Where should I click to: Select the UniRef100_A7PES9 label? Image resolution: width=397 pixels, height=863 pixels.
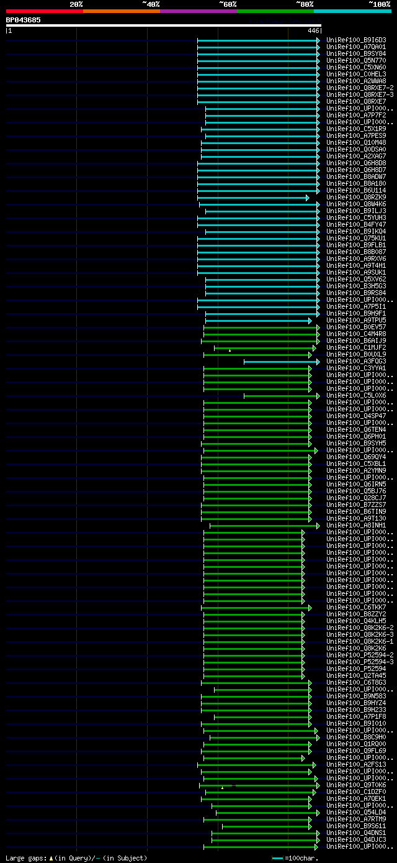pos(356,136)
